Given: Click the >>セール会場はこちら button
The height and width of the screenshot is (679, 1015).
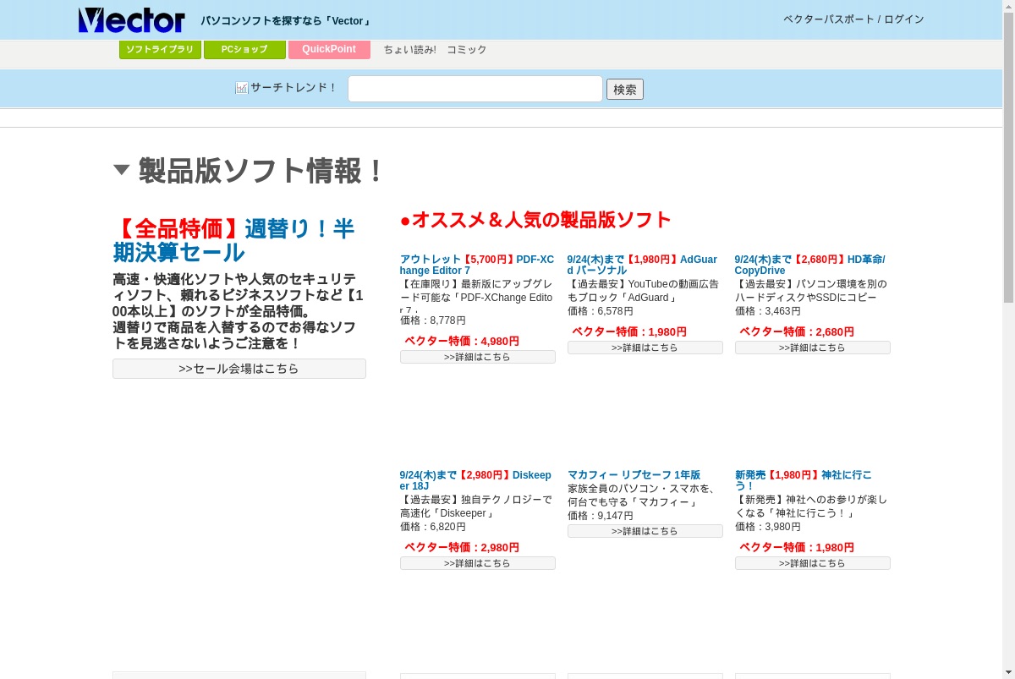Looking at the screenshot, I should tap(239, 369).
